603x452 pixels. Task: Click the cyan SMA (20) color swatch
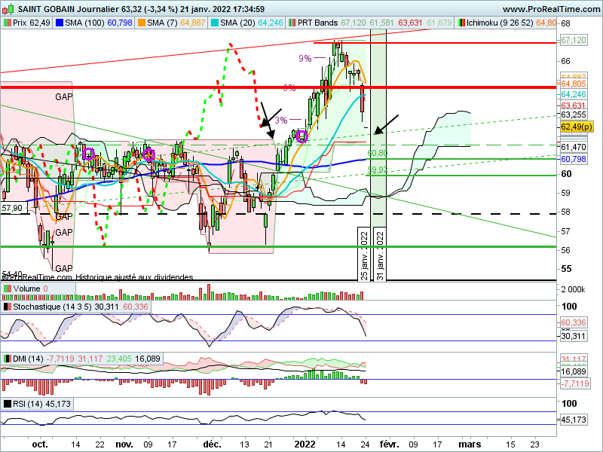(x=214, y=23)
